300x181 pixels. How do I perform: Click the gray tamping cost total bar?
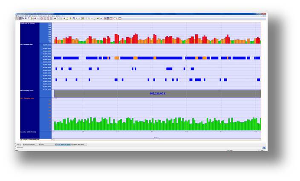pyautogui.click(x=157, y=93)
